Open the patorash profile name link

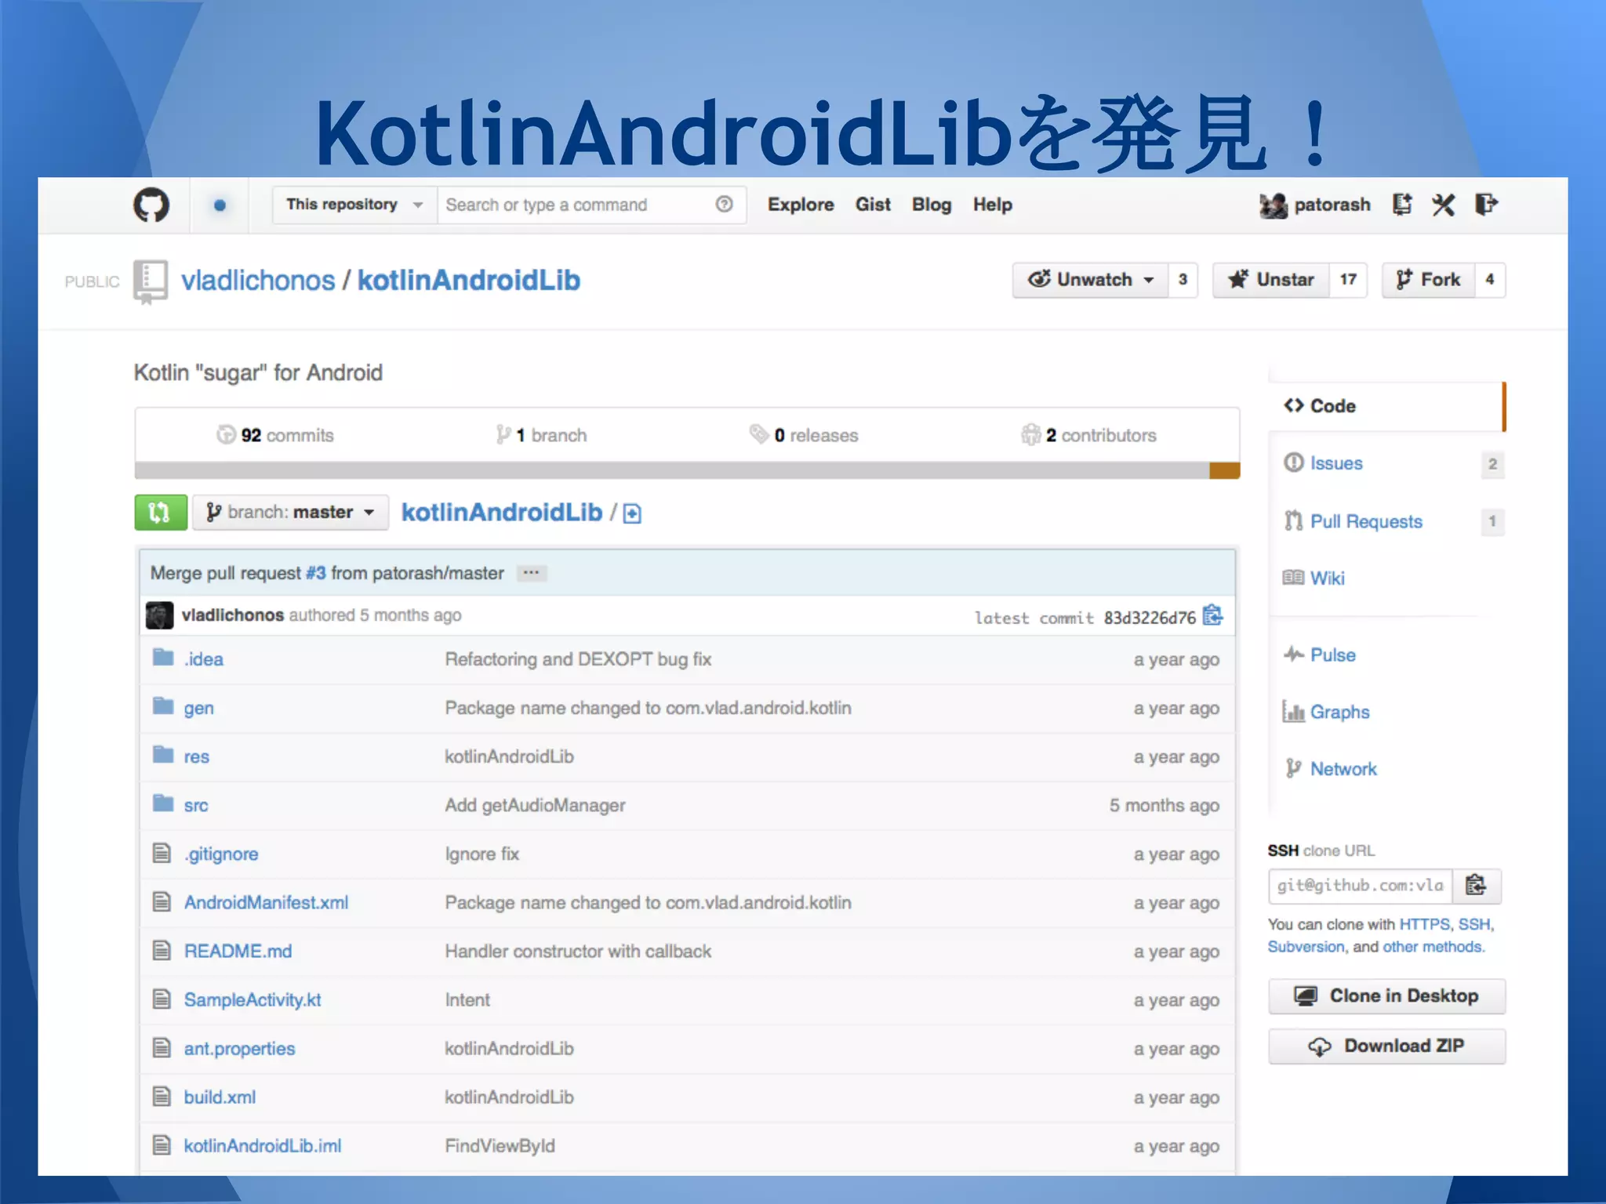pyautogui.click(x=1332, y=205)
